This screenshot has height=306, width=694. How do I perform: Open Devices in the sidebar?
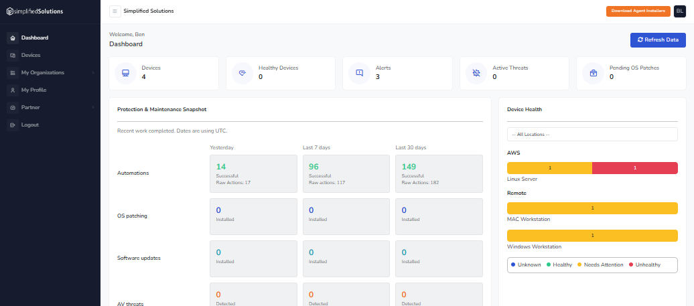tap(31, 55)
